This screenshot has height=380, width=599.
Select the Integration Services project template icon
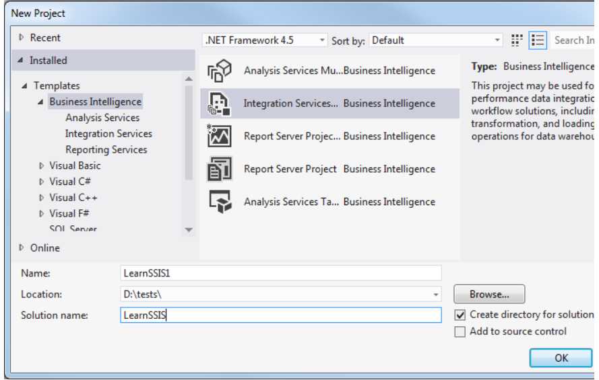coord(219,104)
